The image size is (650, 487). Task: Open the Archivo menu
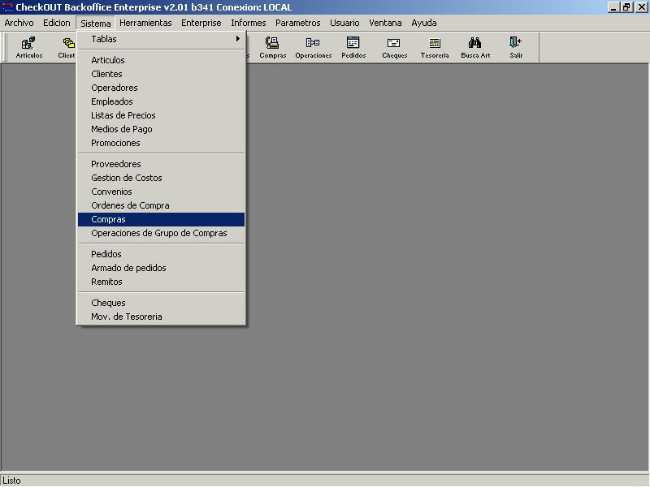(x=19, y=23)
